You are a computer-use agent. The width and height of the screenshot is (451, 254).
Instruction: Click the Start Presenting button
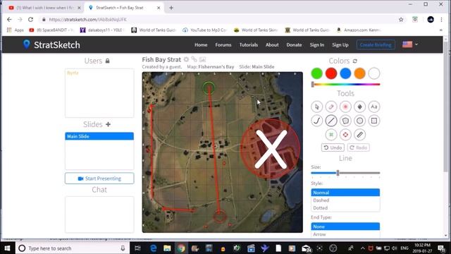point(99,179)
